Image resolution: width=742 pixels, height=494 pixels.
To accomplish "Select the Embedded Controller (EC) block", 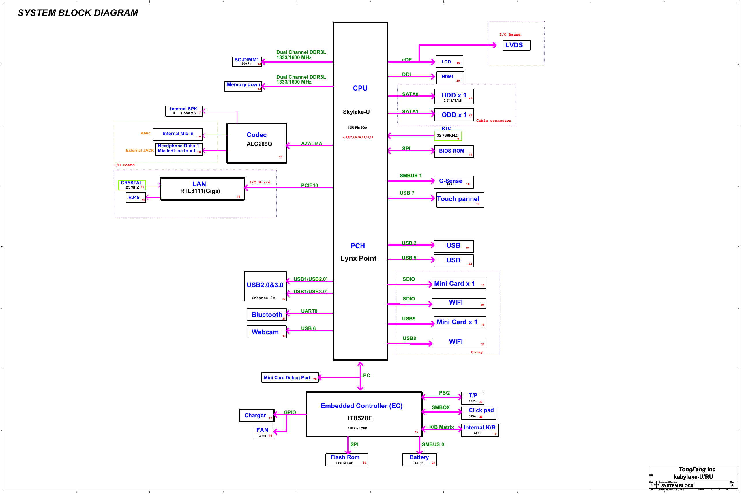I will coord(363,414).
